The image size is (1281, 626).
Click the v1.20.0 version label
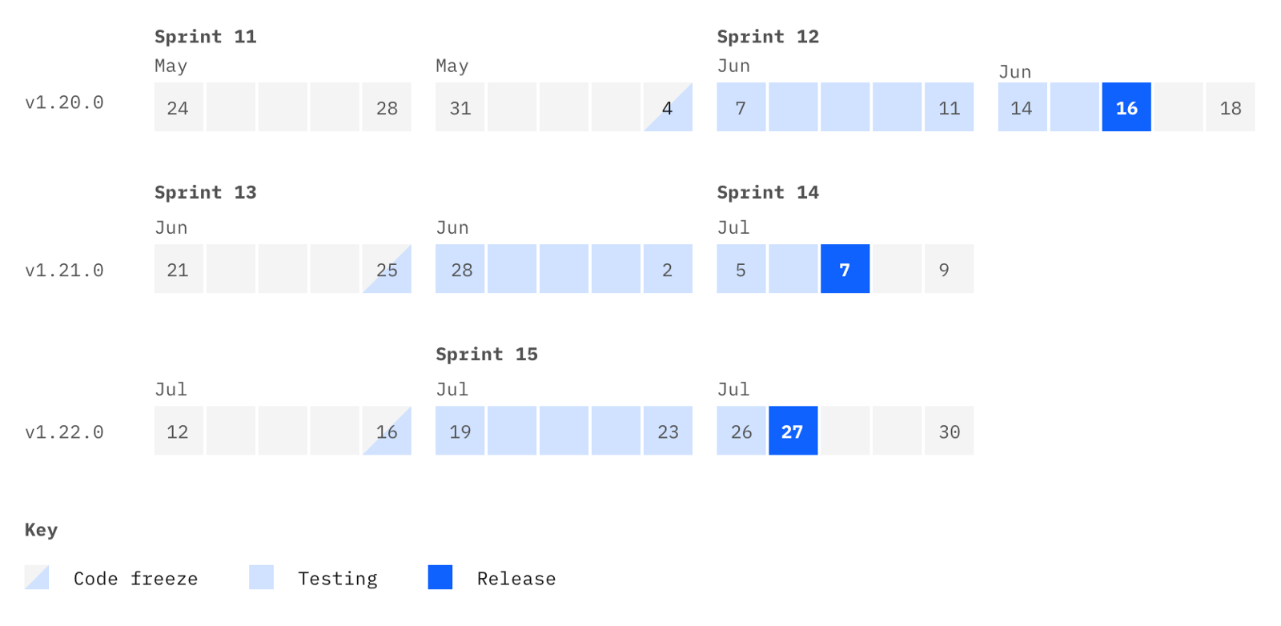tap(64, 102)
